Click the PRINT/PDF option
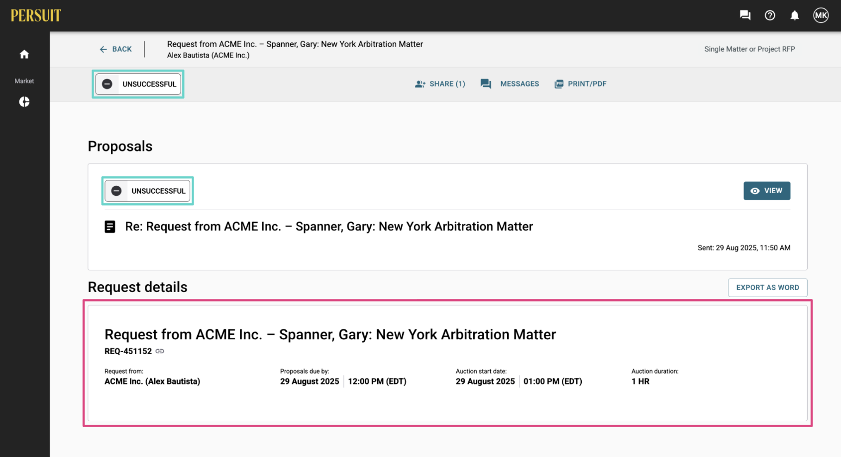Viewport: 841px width, 457px height. pyautogui.click(x=580, y=84)
